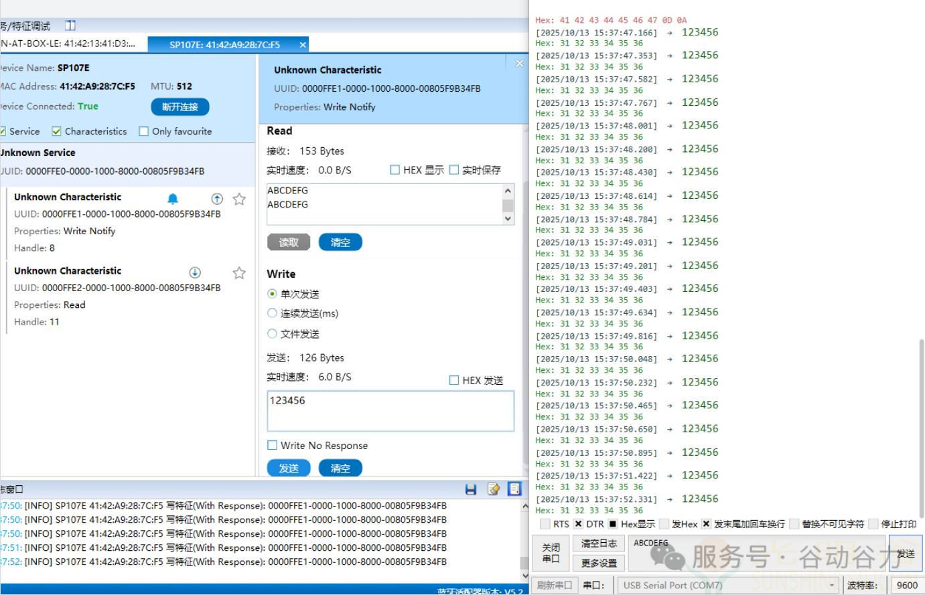
Task: Click serial log entry at 15:37:52.331
Action: point(627,499)
